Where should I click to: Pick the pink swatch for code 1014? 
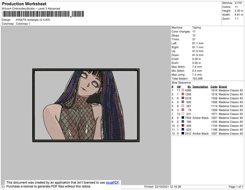183,90
